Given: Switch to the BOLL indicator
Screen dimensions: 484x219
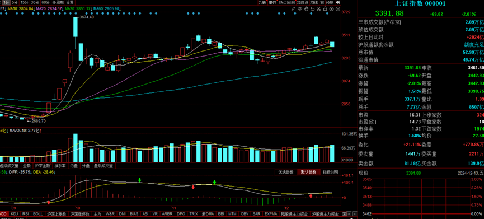Looking at the screenshot, I should (x=38, y=214).
